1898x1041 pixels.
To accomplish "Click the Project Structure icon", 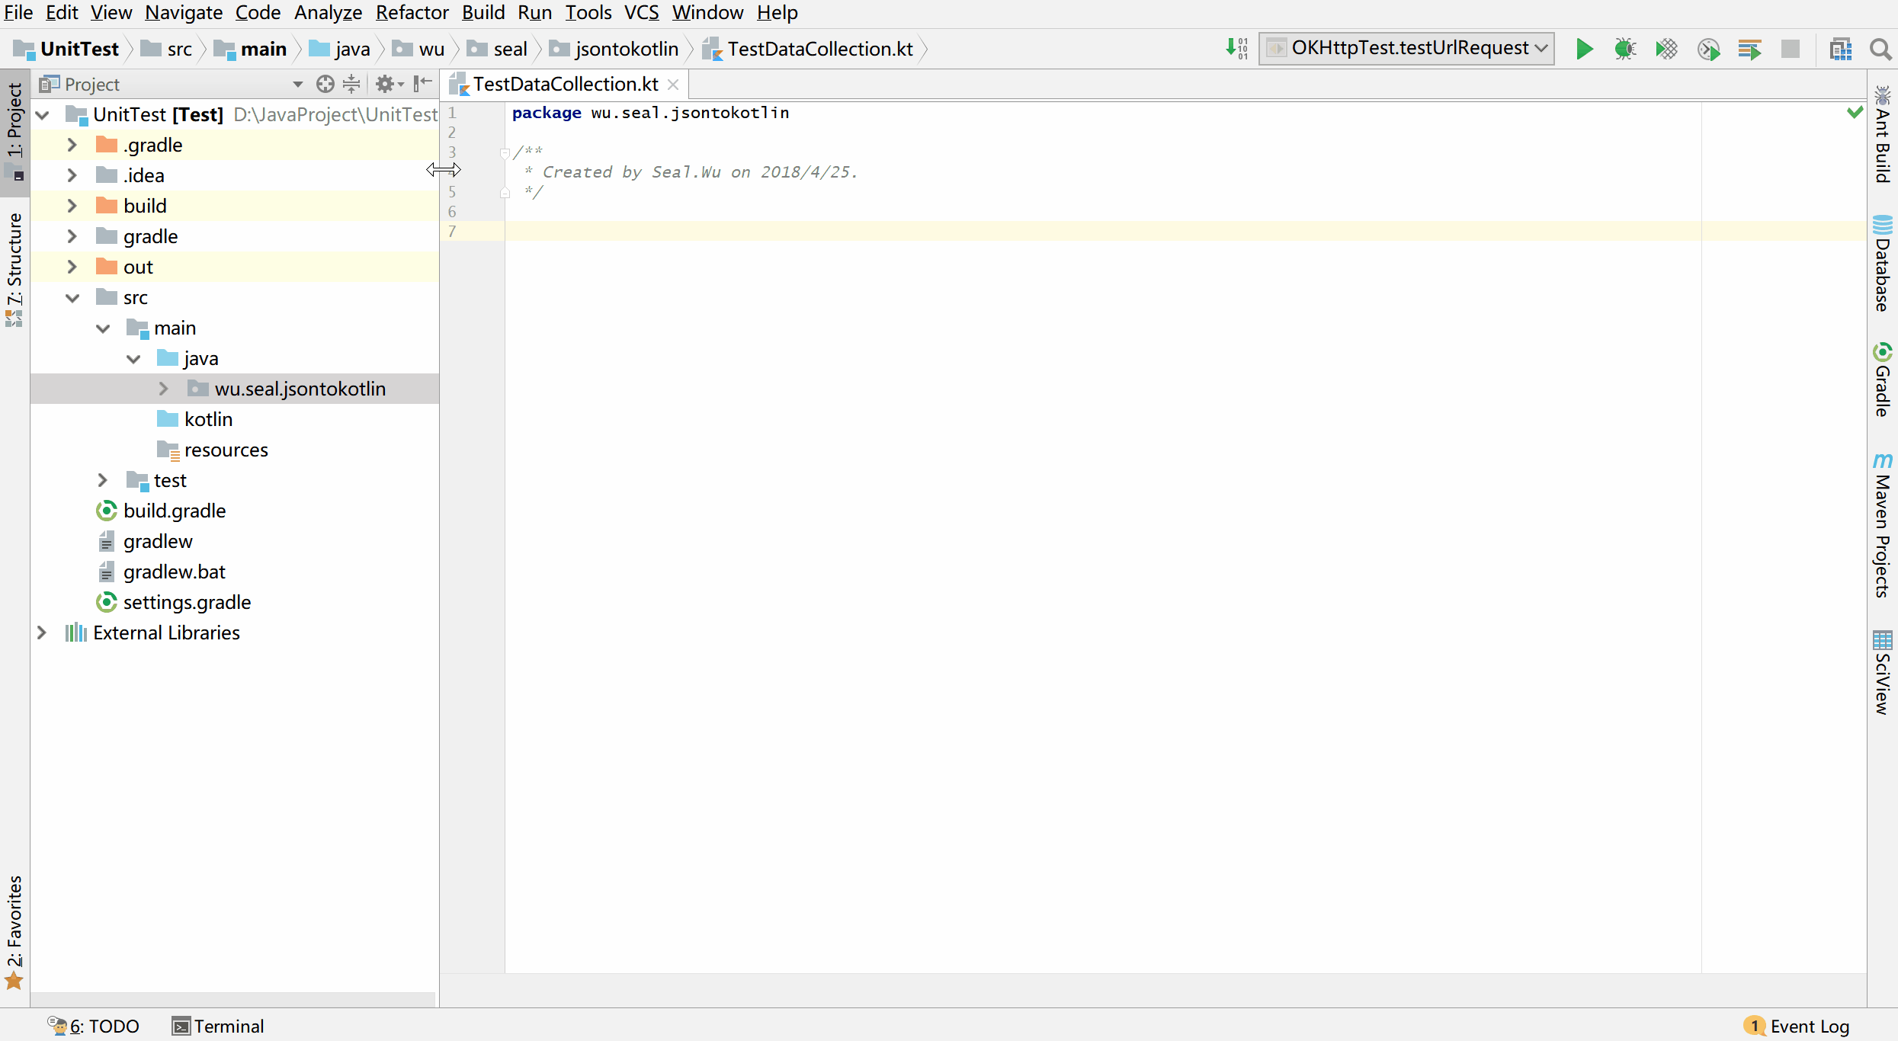I will [1840, 49].
